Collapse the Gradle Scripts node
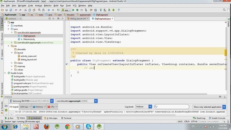The width and height of the screenshot is (231, 130). (x=5, y=73)
